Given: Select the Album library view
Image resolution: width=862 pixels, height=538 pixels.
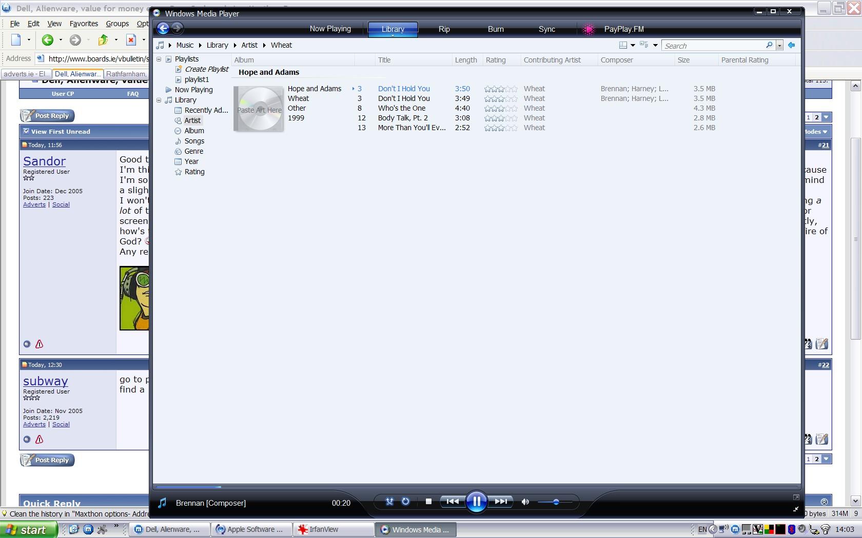Looking at the screenshot, I should [194, 131].
